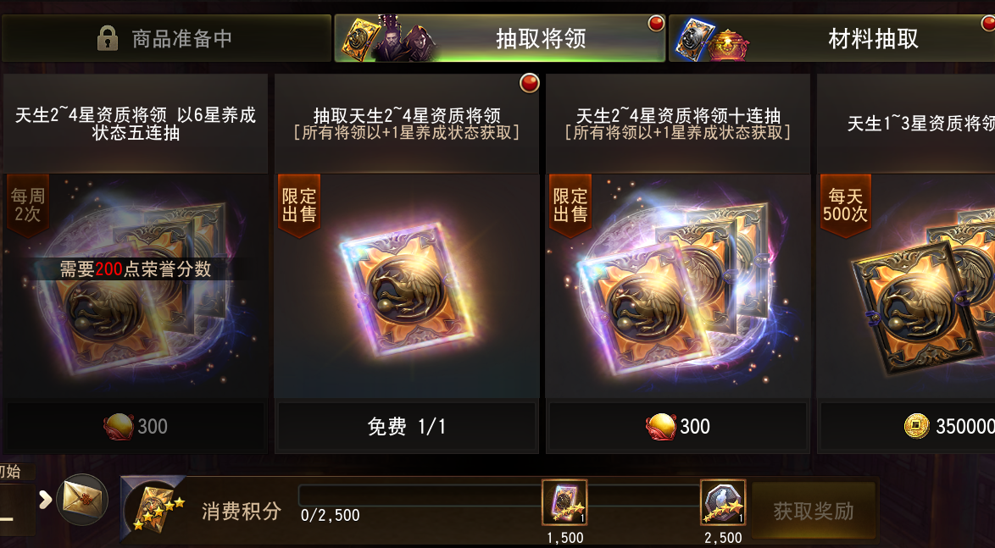This screenshot has height=548, width=995.
Task: Click the 免费 1/1 draw button
Action: click(407, 426)
